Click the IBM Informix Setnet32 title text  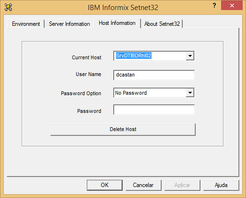click(x=123, y=8)
